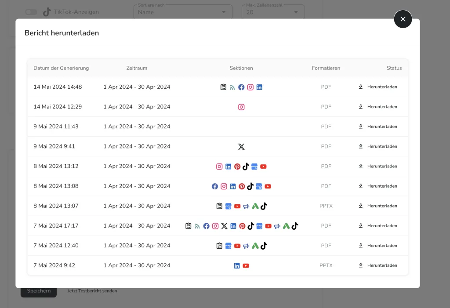Click the megaphone ads icon in 13:07 row
Viewport: 450px width, 308px height.
(246, 207)
